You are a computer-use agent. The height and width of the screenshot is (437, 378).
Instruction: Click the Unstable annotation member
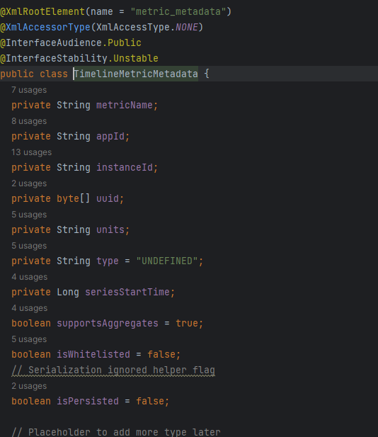[136, 59]
